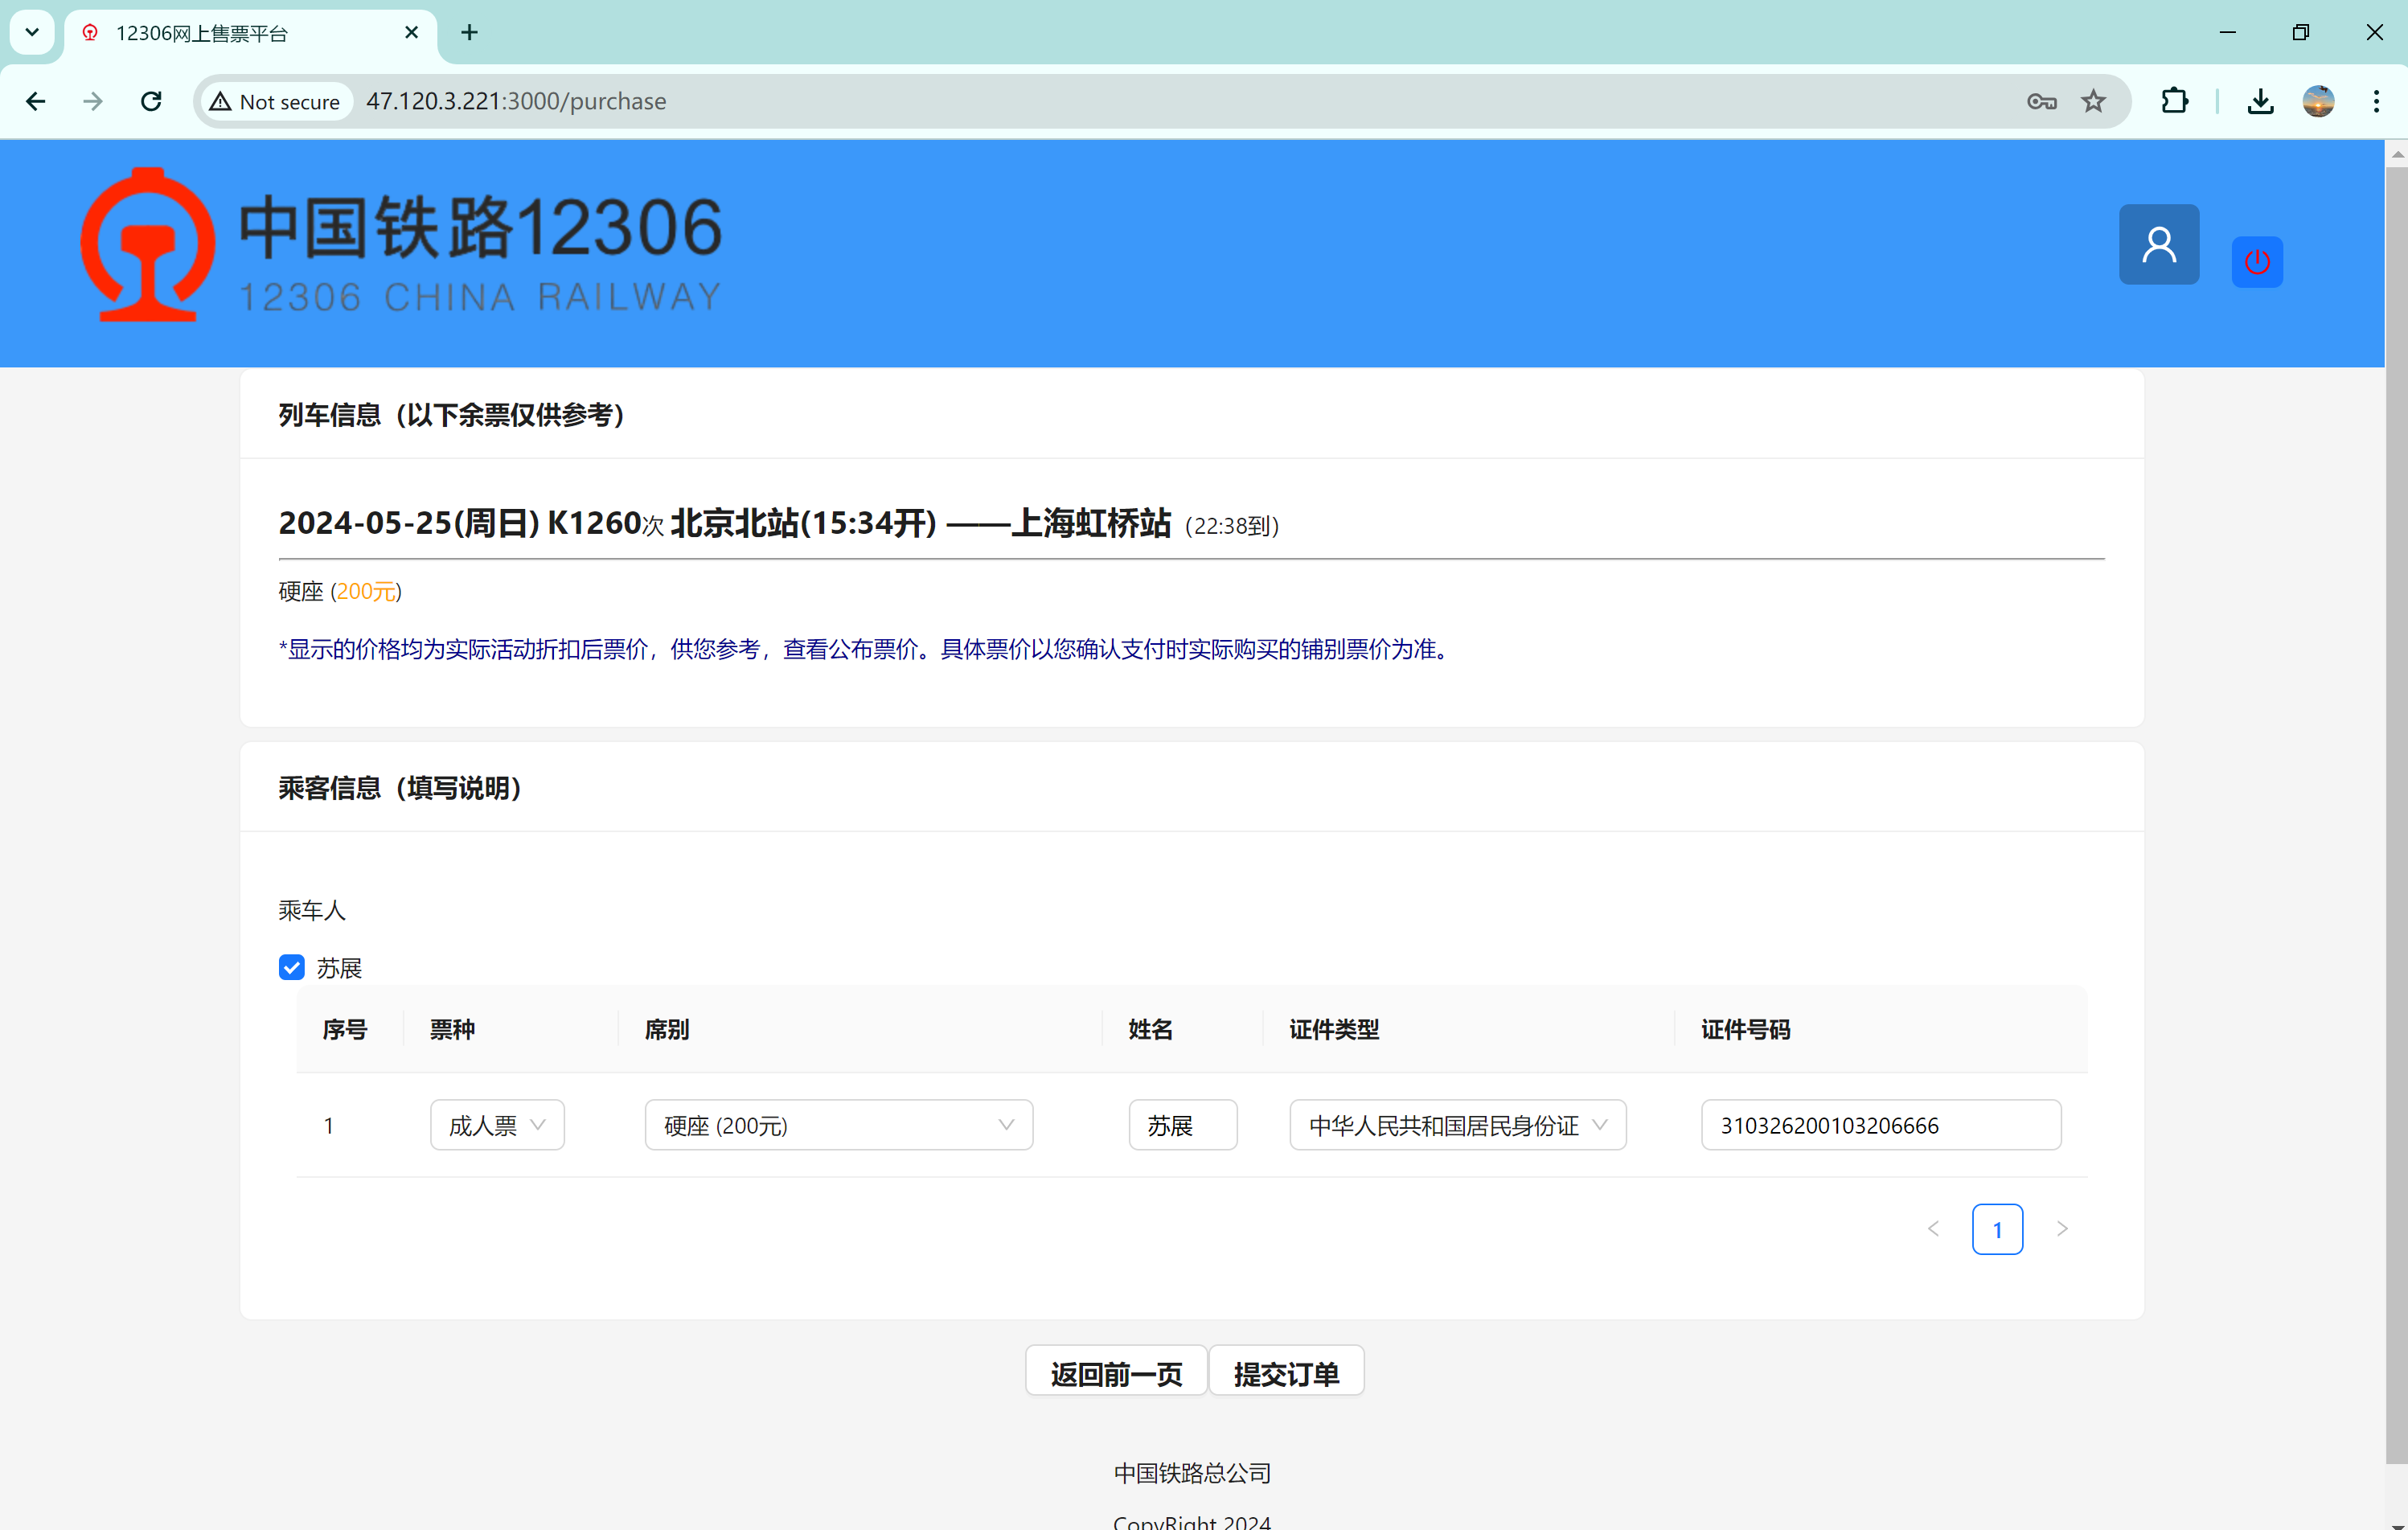Open the 硬座 (200元) seat class dropdown
The image size is (2408, 1530).
click(838, 1125)
